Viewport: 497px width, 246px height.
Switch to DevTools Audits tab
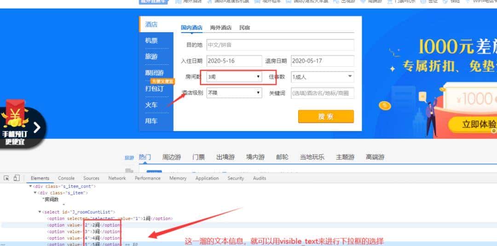tap(259, 178)
